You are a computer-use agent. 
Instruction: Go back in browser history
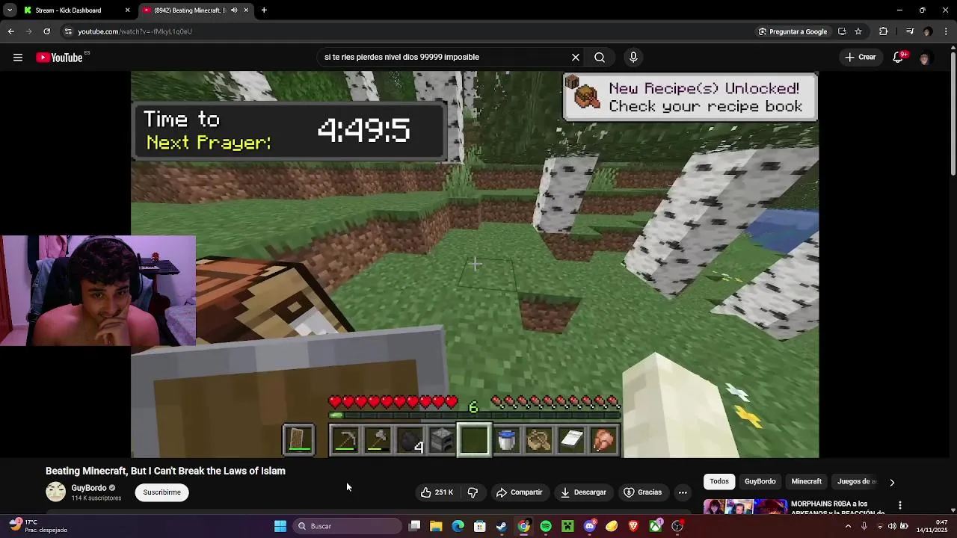tap(10, 31)
